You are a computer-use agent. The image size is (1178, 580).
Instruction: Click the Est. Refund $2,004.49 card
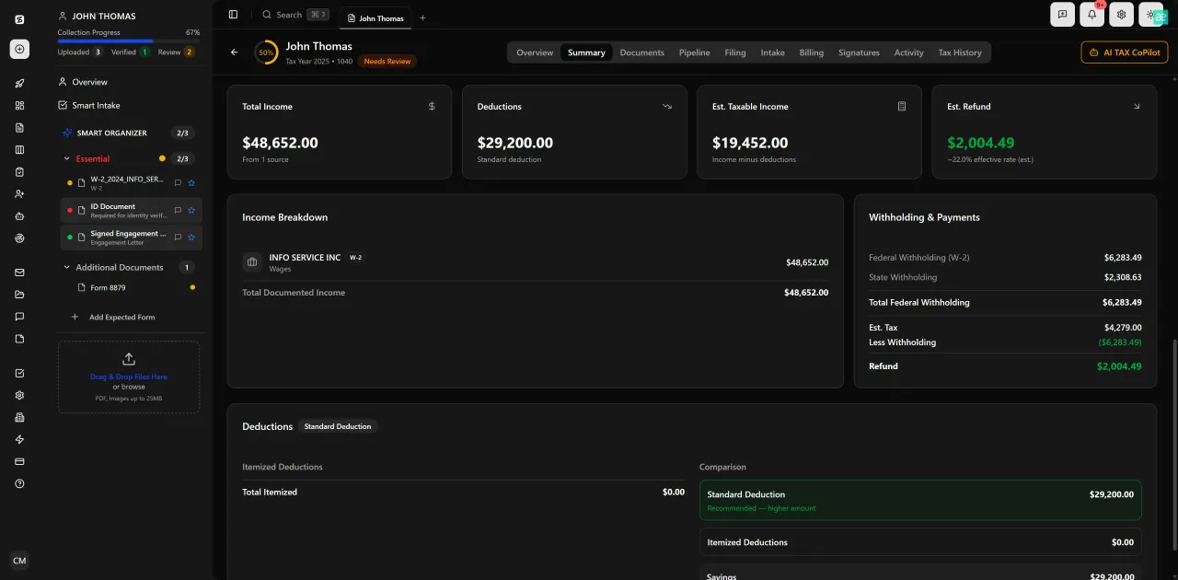point(1044,132)
